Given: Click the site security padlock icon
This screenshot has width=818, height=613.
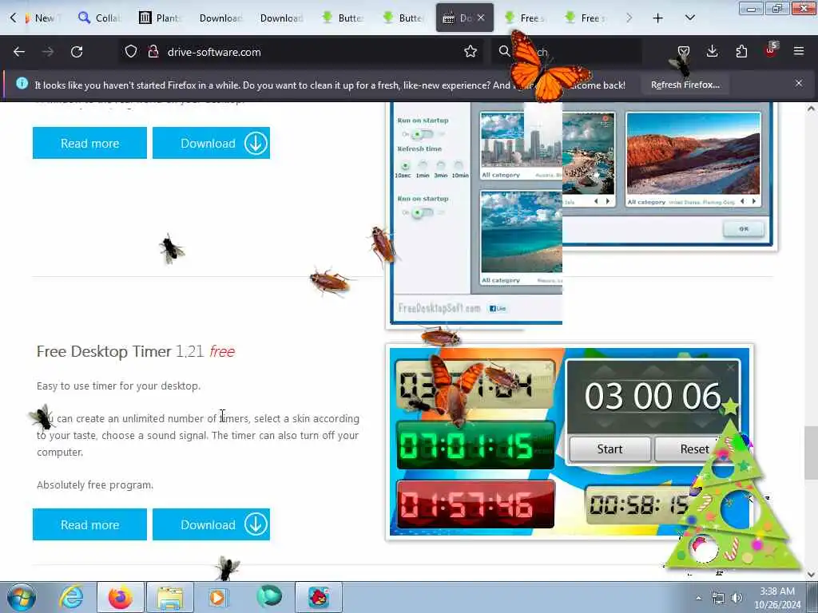Looking at the screenshot, I should (153, 52).
